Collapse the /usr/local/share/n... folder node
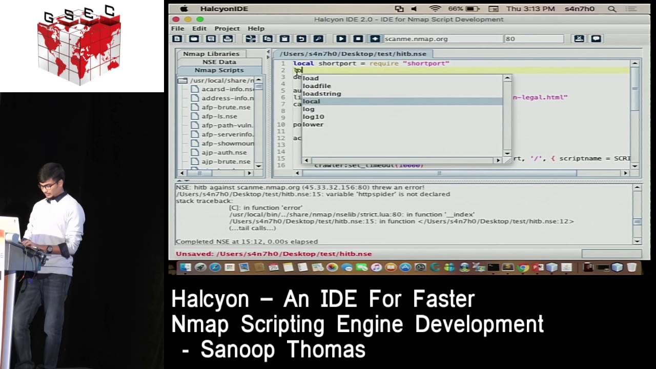The image size is (656, 369). pos(182,80)
